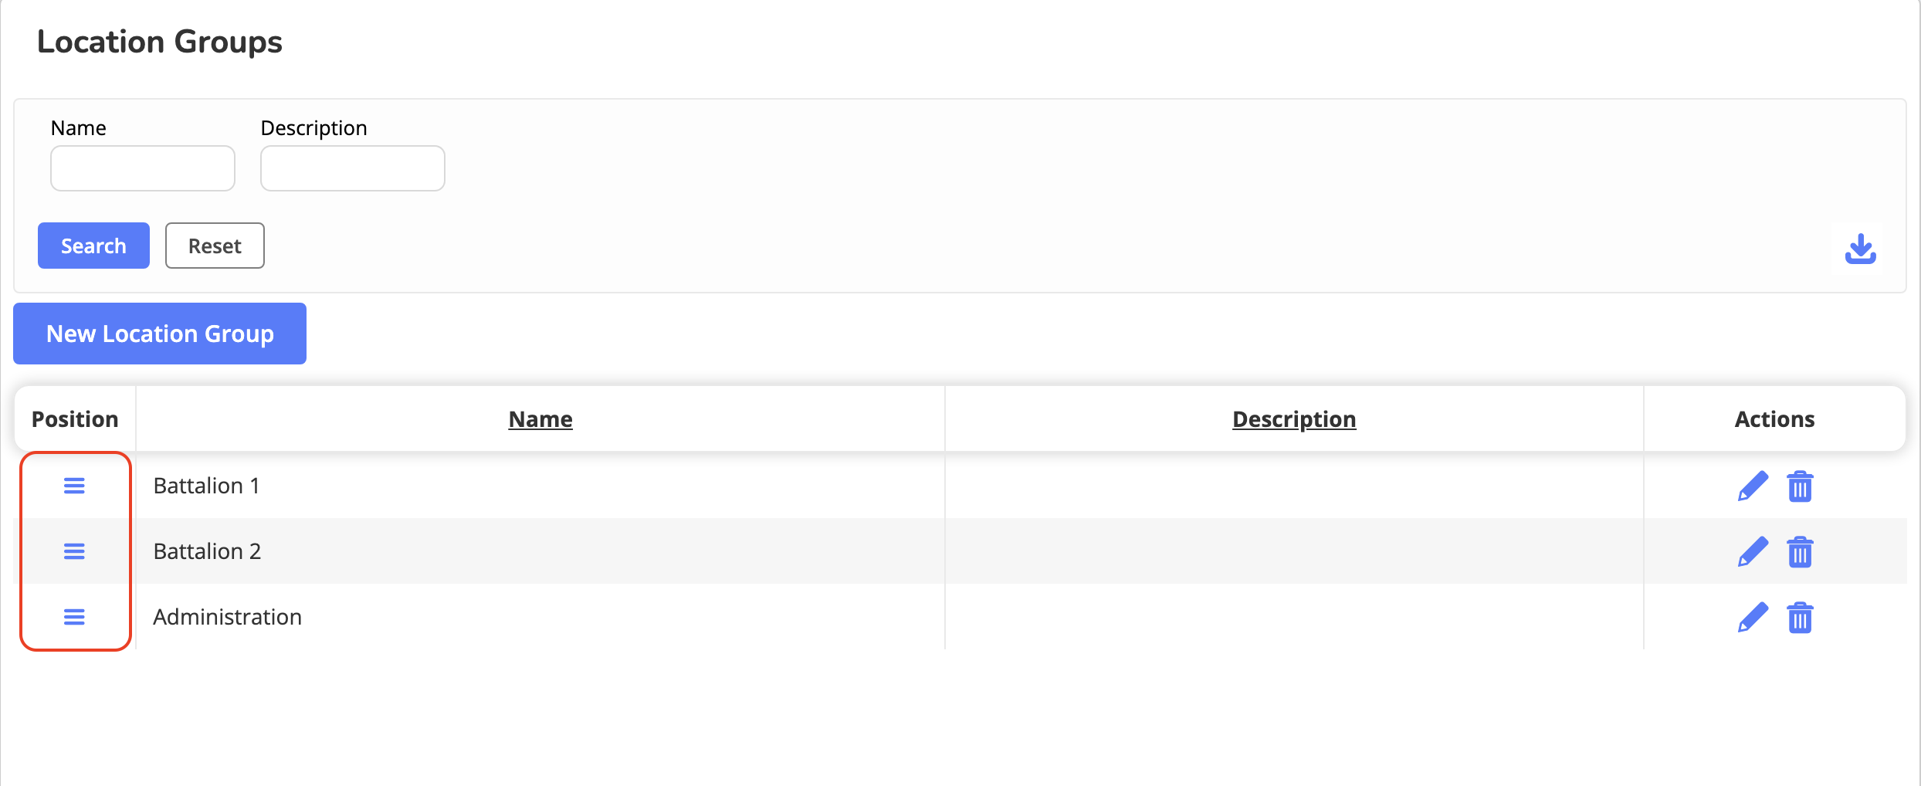Select the Administration name cell
This screenshot has height=786, width=1921.
coord(227,617)
